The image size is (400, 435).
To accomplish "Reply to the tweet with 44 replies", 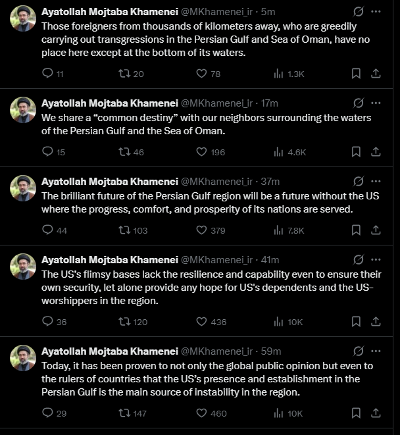I will pyautogui.click(x=47, y=230).
